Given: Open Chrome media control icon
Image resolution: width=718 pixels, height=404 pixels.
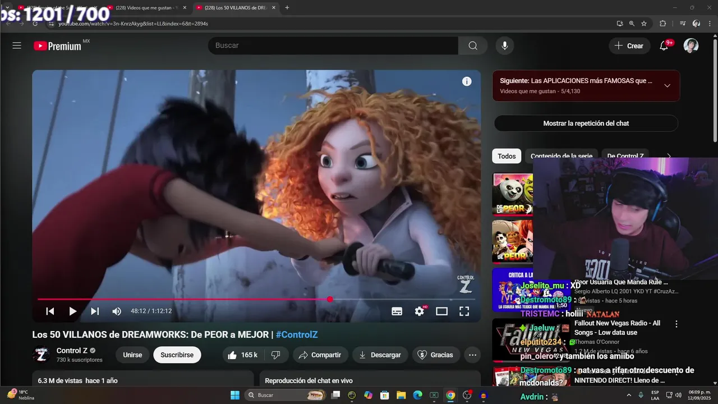Looking at the screenshot, I should [x=683, y=24].
